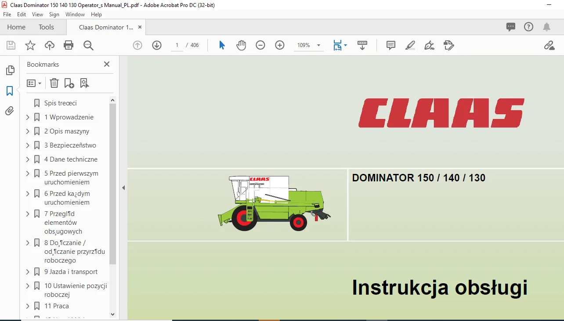Open the chat notifications speech bubble
Viewport: 564px width, 321px height.
point(511,27)
